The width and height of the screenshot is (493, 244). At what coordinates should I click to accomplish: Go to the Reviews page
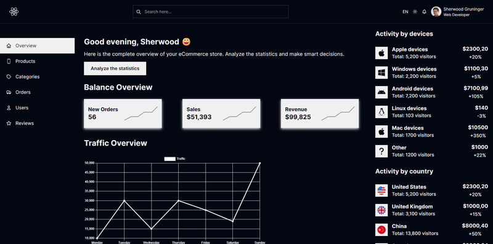point(38,124)
